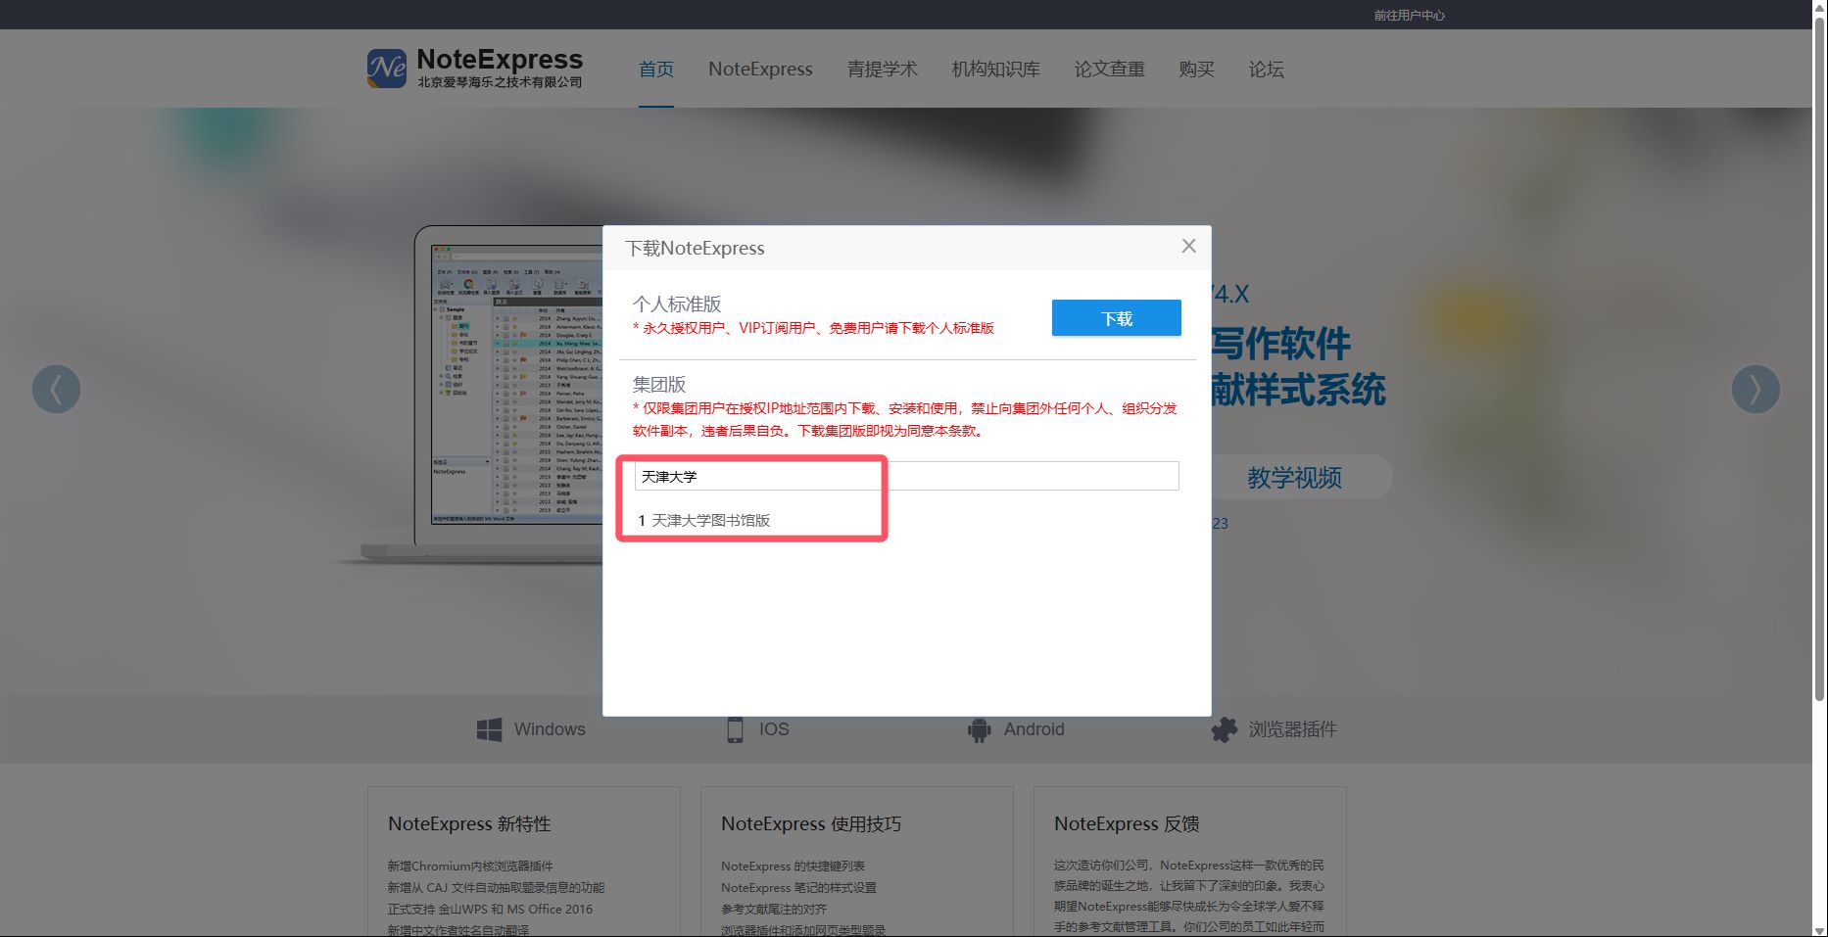Viewport: 1828px width, 937px height.
Task: Click the Android robot icon
Action: [x=979, y=729]
